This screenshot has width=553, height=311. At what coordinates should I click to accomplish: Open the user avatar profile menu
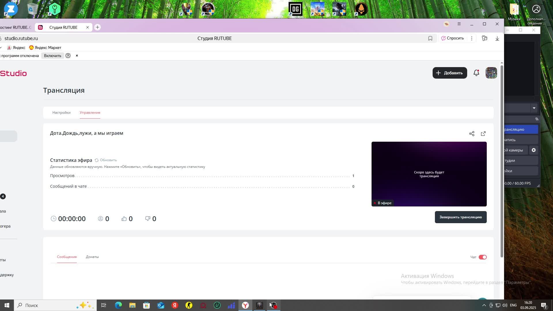pos(491,73)
